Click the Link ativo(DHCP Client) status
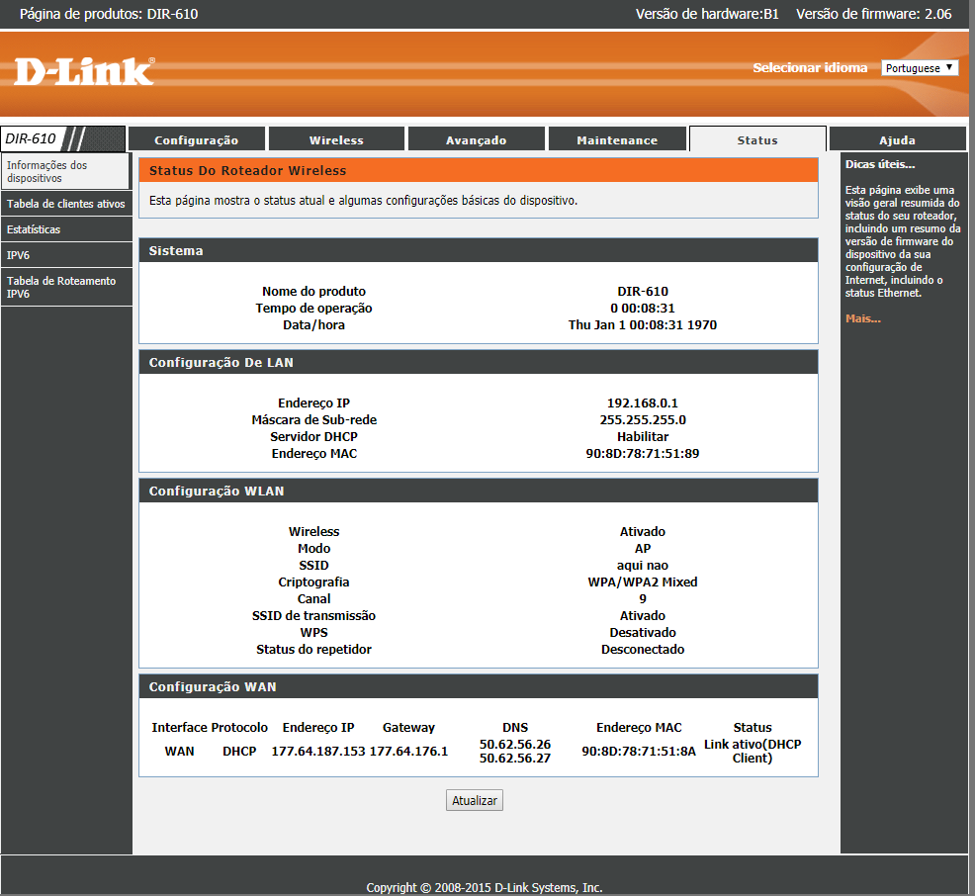The width and height of the screenshot is (975, 896). pos(753,752)
